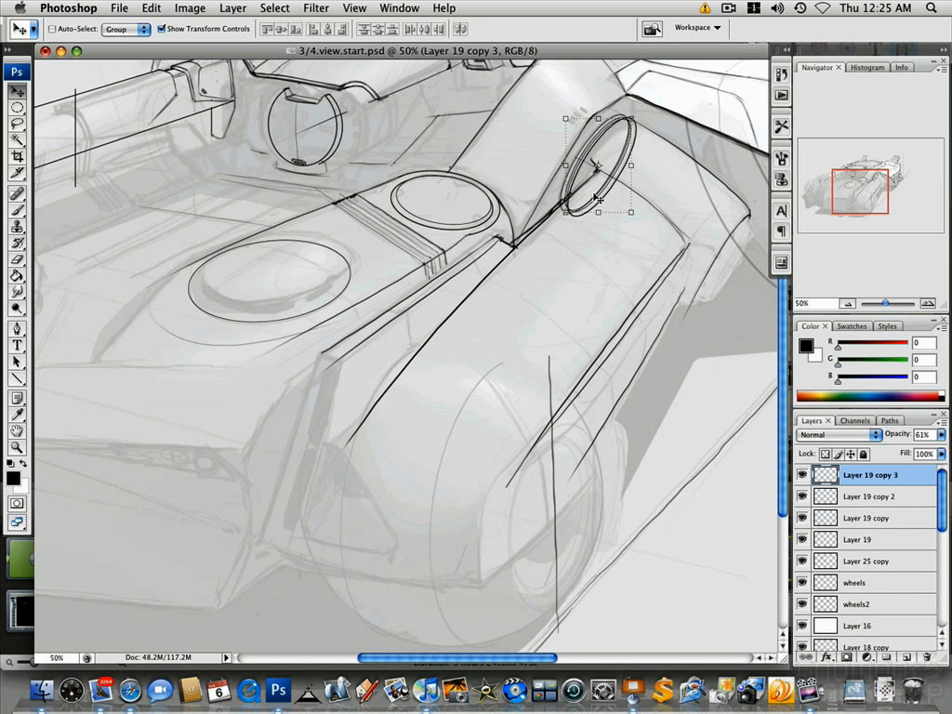Open Photoshop from the Dock

tap(278, 691)
